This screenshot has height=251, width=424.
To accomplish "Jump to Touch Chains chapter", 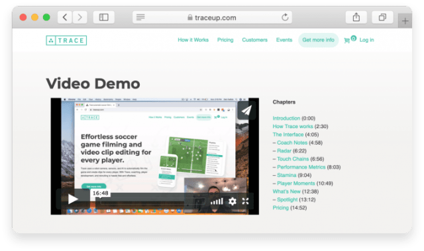I will click(293, 159).
